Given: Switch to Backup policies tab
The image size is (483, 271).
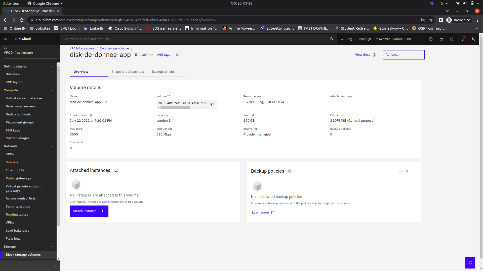Looking at the screenshot, I should 164,72.
